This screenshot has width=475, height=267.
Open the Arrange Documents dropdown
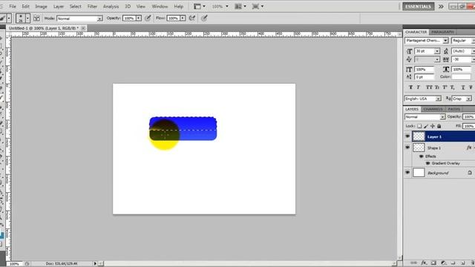[x=240, y=7]
